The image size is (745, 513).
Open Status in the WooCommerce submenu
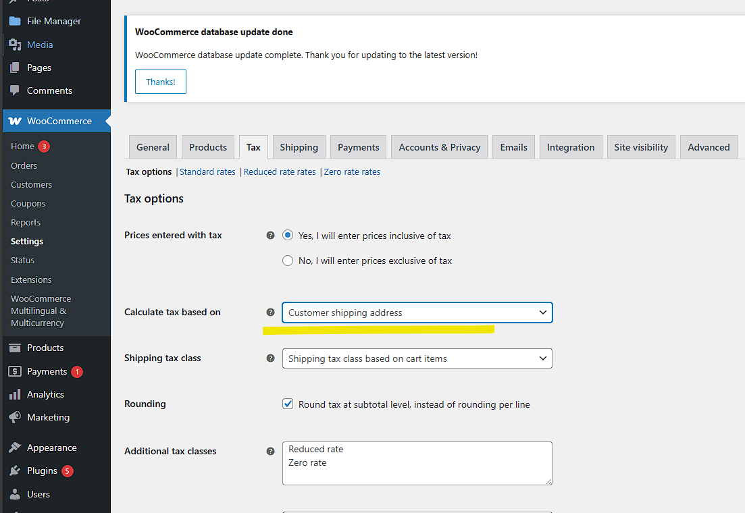click(22, 261)
